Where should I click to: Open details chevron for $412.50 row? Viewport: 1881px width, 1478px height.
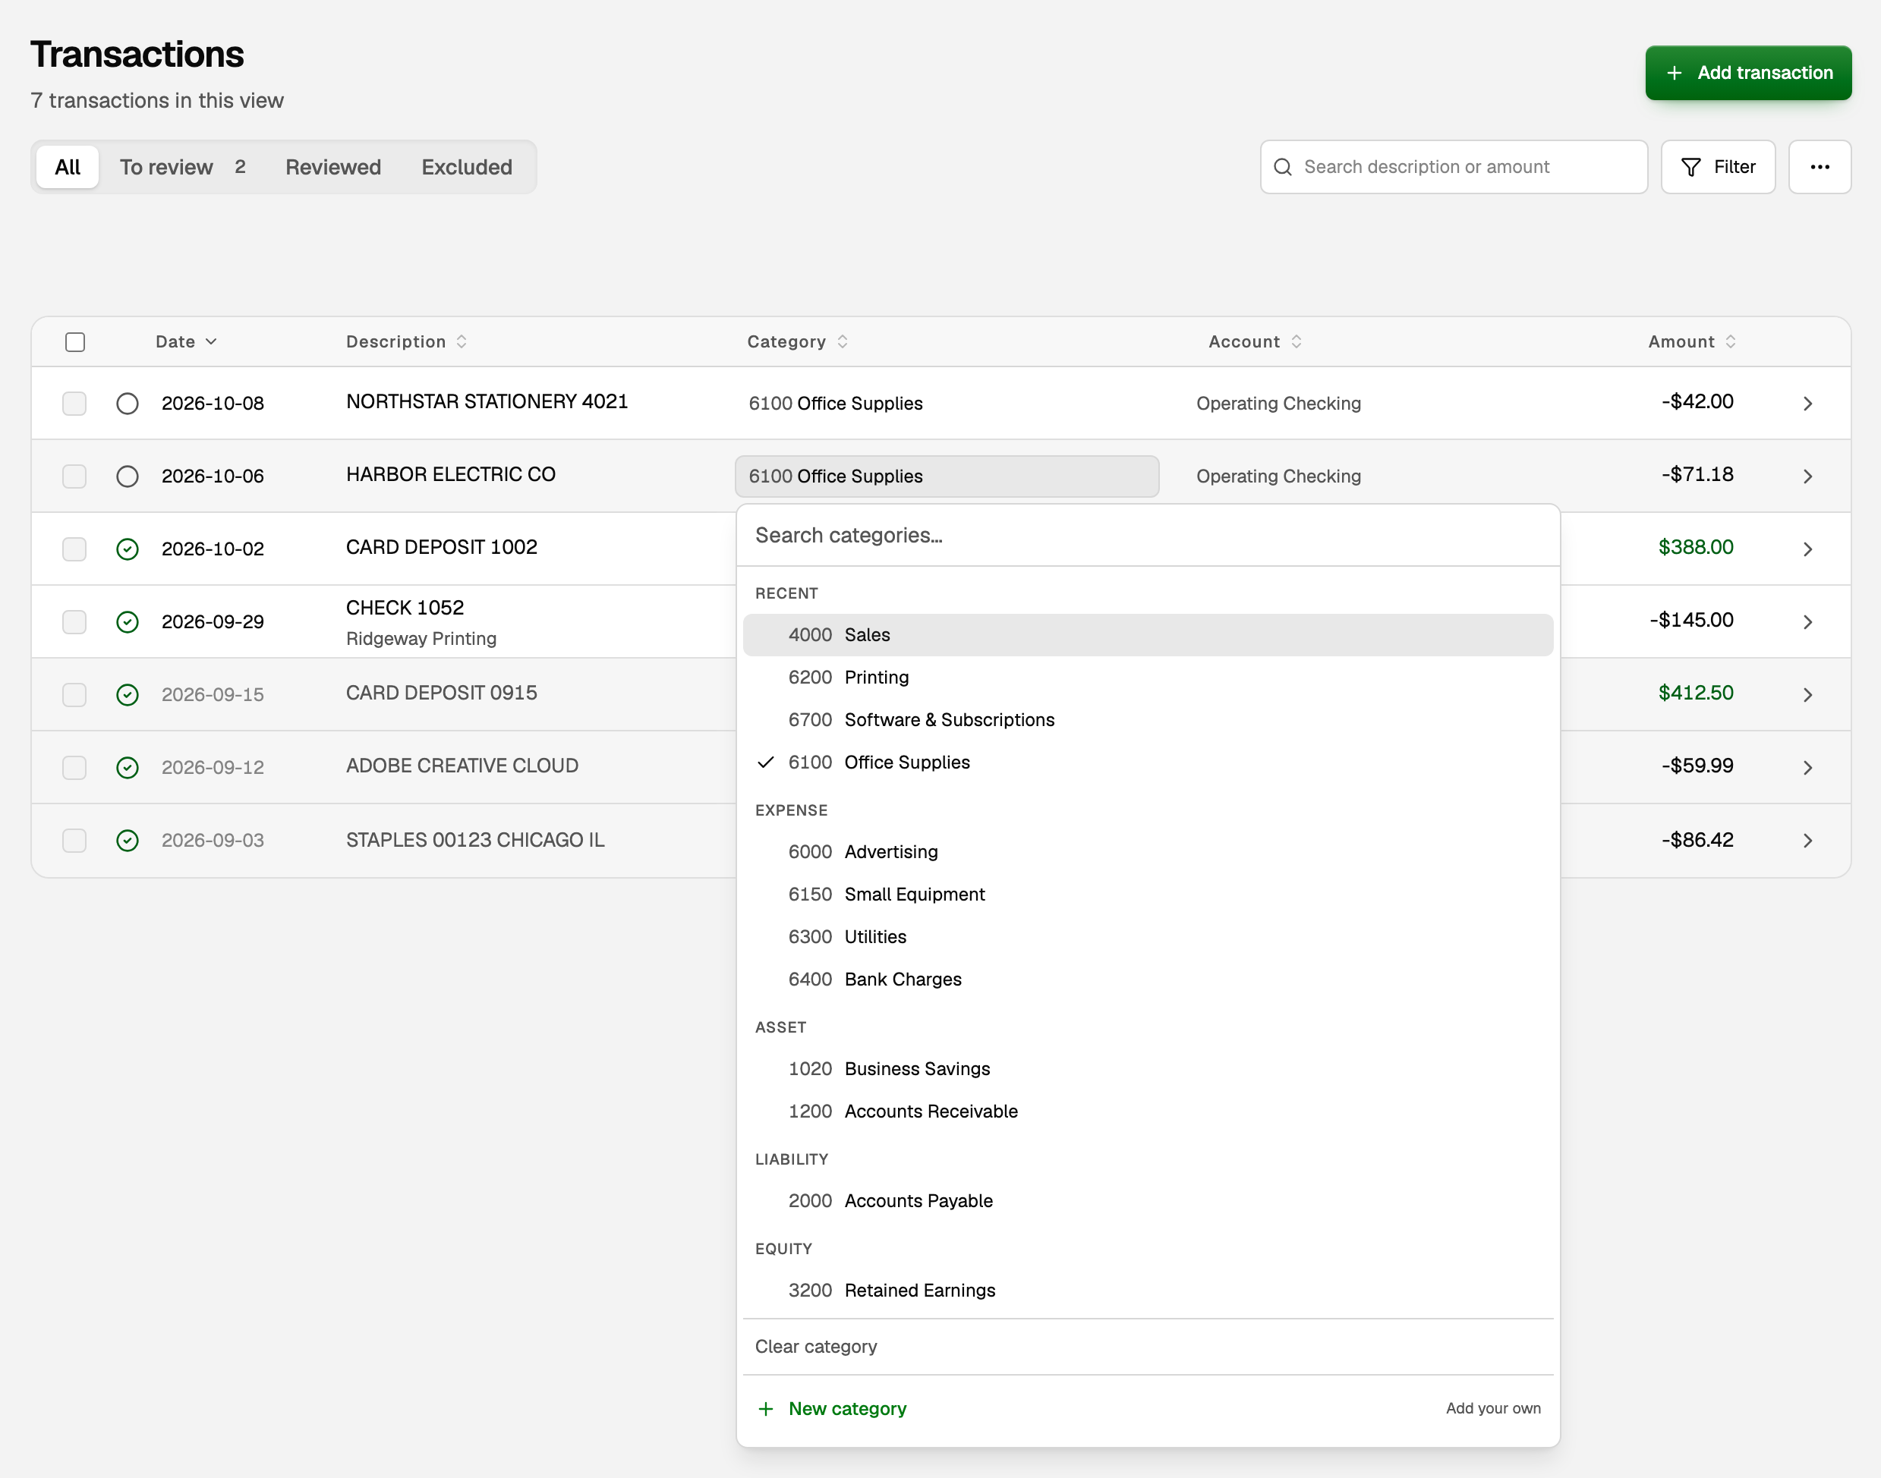[x=1807, y=694]
